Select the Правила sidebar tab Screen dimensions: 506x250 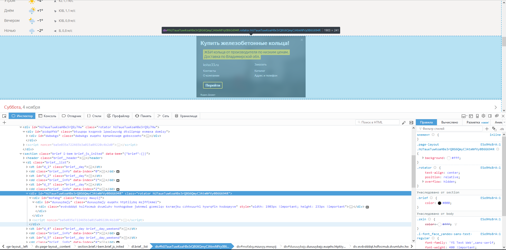pyautogui.click(x=426, y=122)
